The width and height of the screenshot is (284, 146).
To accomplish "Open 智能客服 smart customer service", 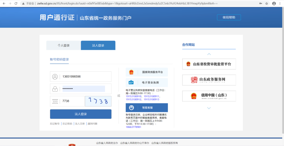I will [147, 108].
